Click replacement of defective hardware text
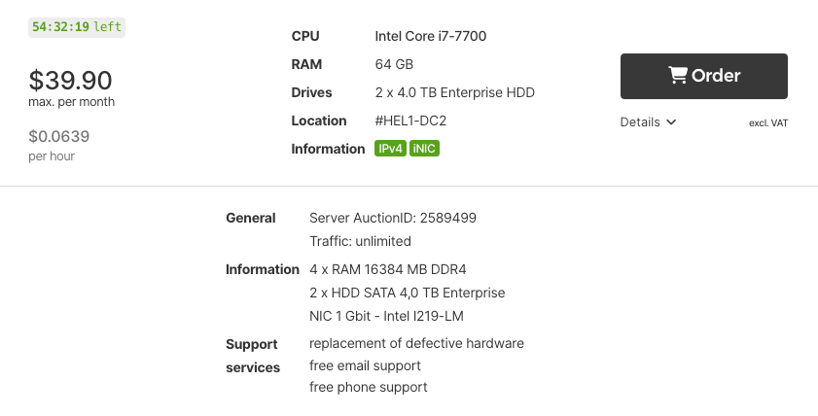The height and width of the screenshot is (416, 818). click(416, 343)
